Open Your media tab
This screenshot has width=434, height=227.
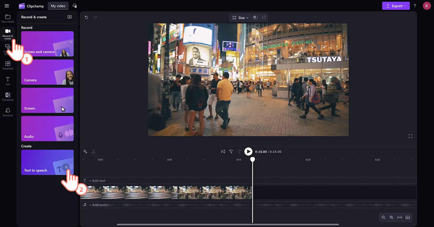coord(8,19)
